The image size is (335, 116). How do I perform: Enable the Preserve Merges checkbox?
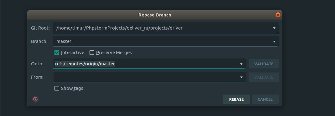tap(92, 53)
